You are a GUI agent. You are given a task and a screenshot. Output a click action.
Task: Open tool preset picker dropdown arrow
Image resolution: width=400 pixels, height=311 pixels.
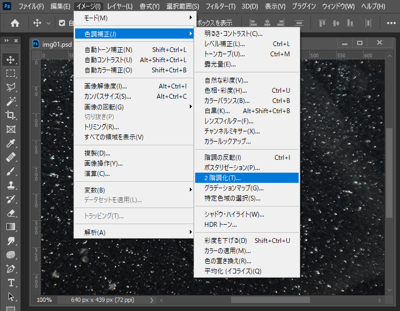pos(48,23)
